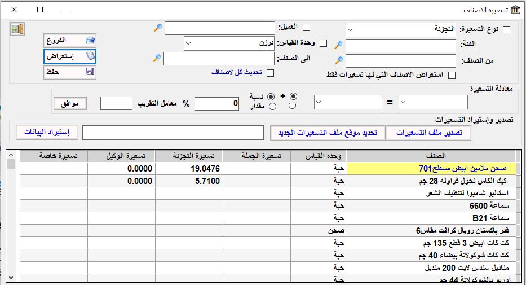Click the app icon in title bar
This screenshot has width=526, height=285.
[515, 10]
